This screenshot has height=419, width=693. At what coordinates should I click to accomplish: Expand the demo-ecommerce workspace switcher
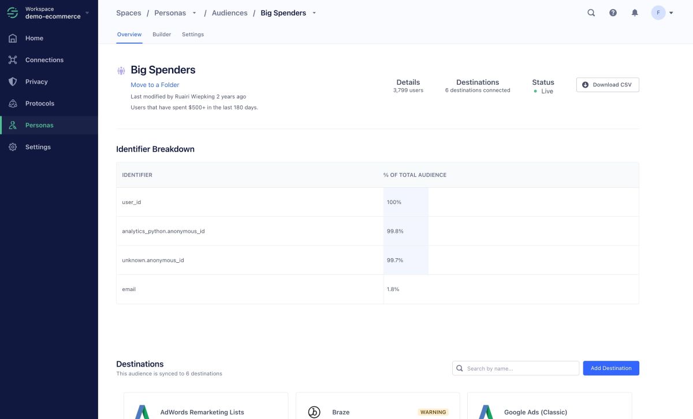coord(87,13)
